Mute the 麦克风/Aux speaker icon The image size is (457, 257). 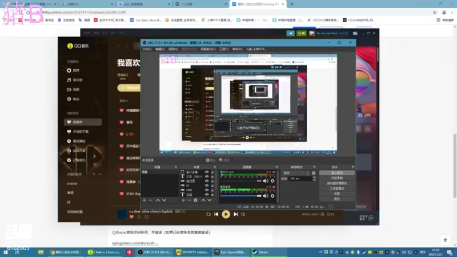tap(266, 181)
